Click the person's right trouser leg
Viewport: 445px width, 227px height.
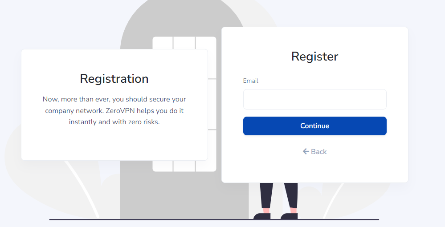(x=291, y=196)
